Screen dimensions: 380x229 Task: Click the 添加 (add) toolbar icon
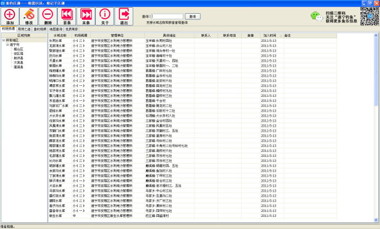point(10,16)
